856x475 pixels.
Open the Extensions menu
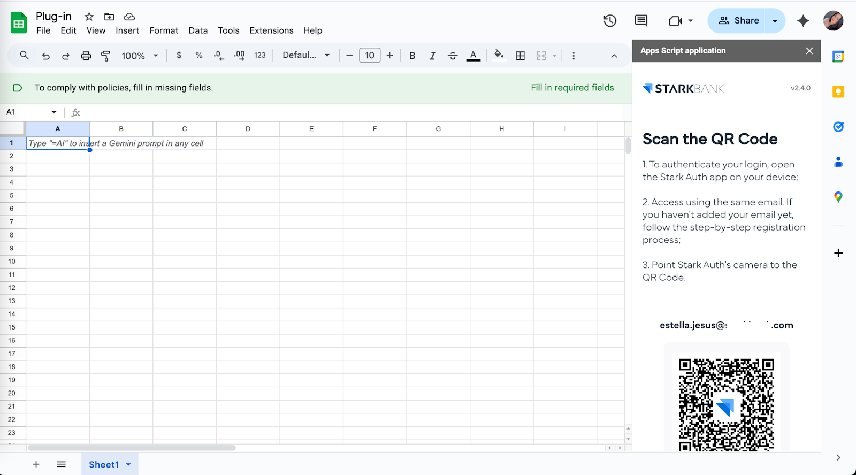(271, 30)
